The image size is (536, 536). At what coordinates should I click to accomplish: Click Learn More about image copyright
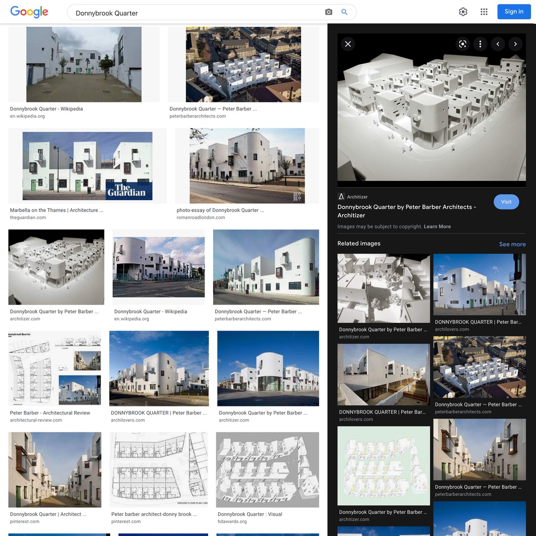[437, 226]
